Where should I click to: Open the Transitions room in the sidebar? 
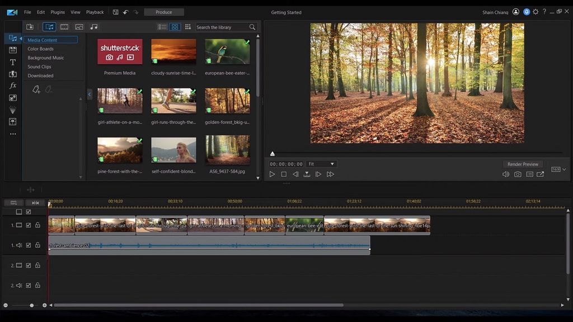click(13, 74)
